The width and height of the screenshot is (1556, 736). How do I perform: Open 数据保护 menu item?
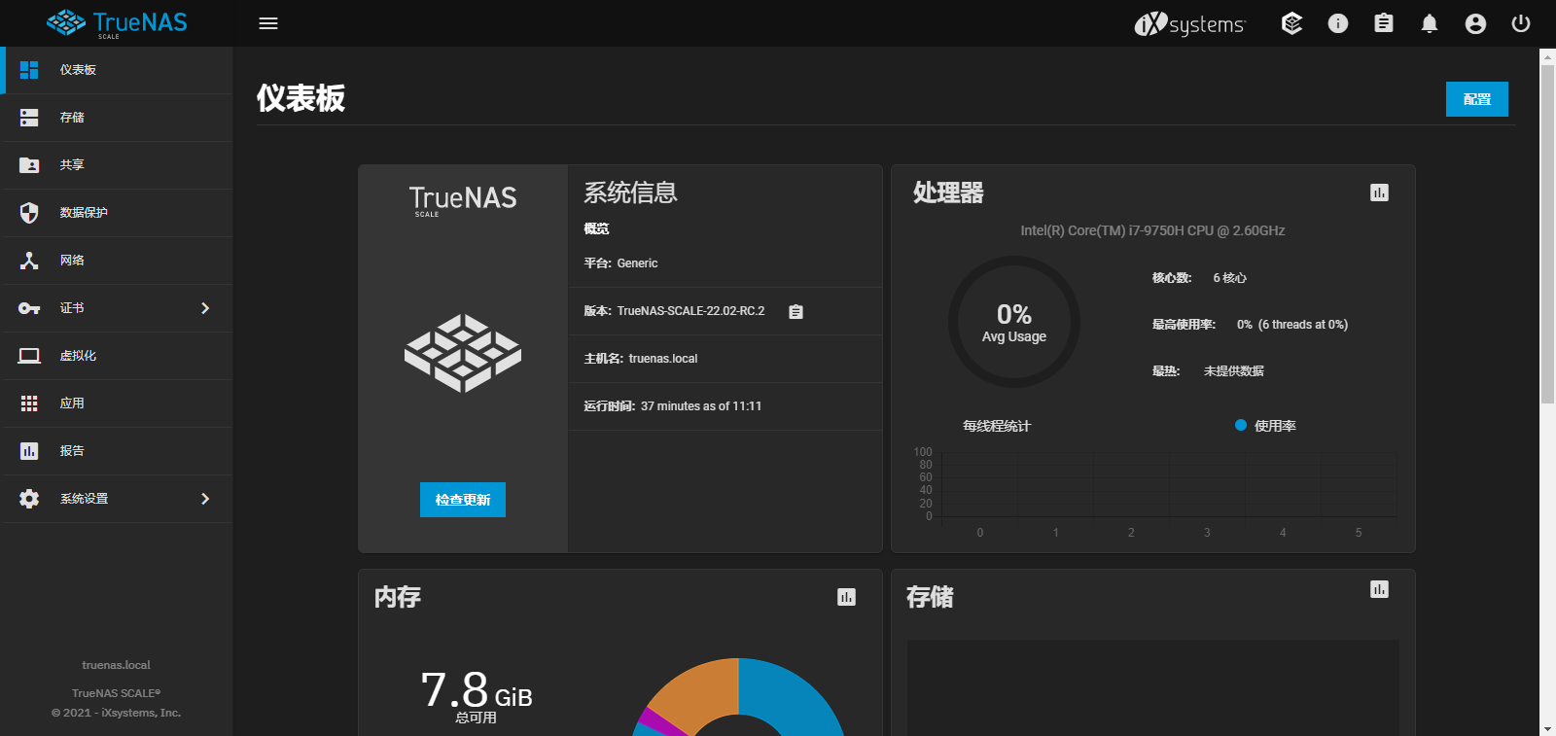[x=117, y=213]
